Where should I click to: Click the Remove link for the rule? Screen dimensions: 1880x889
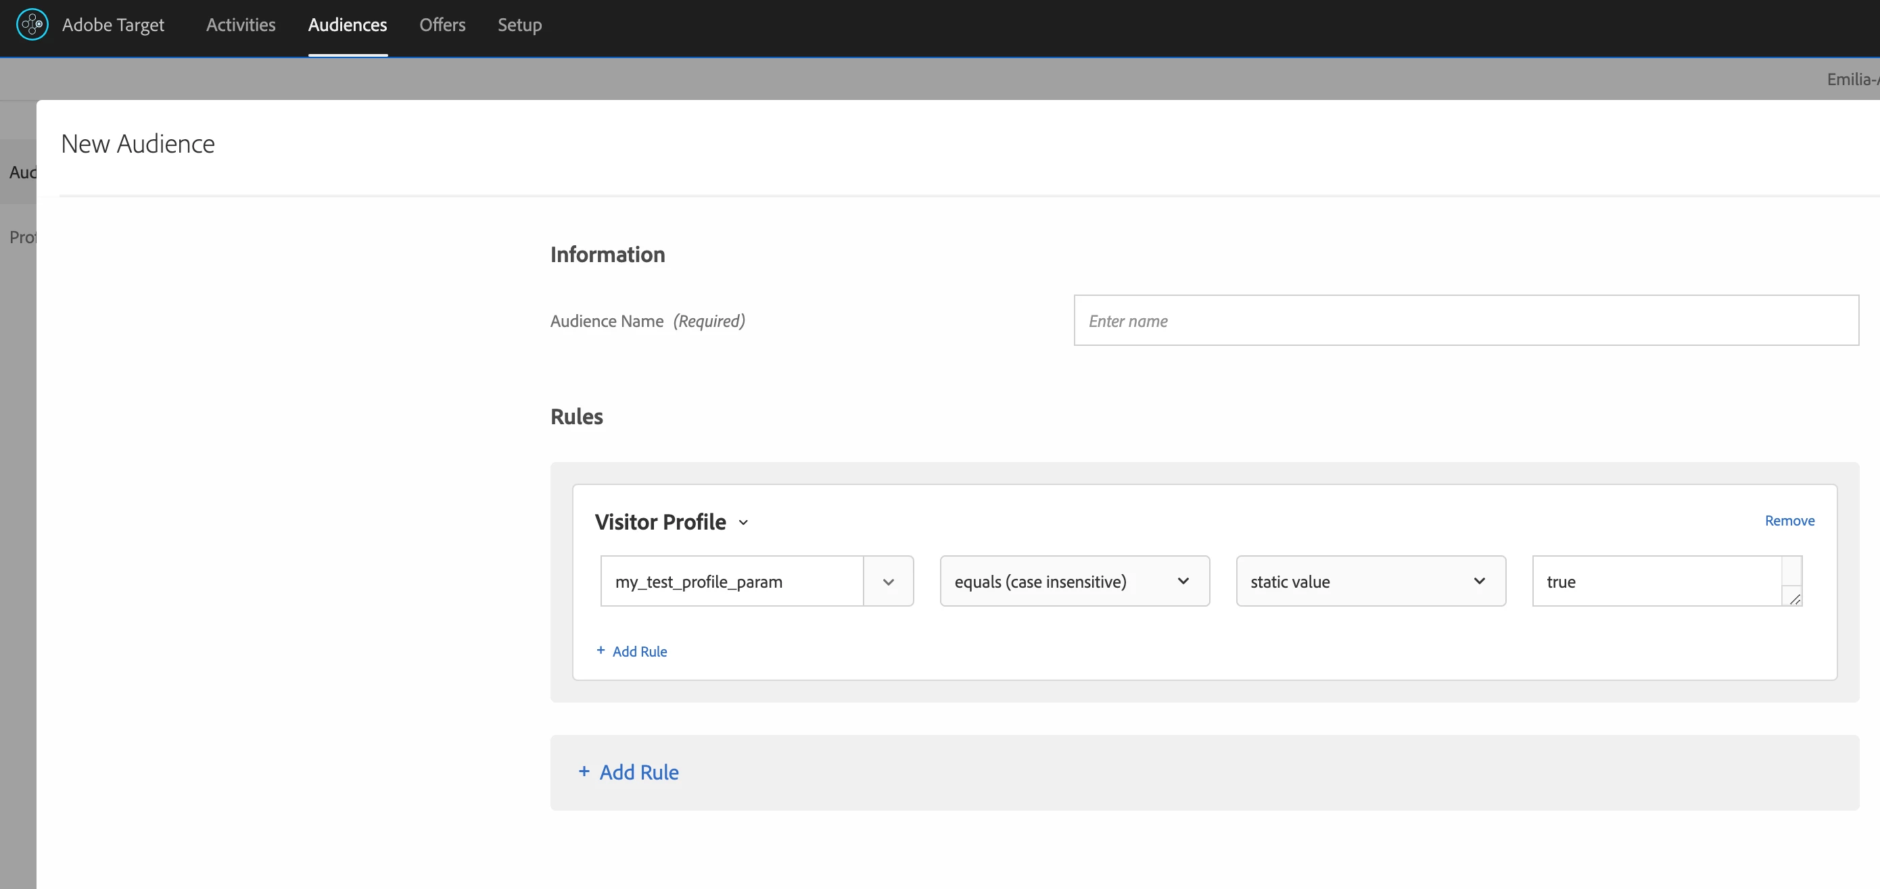click(x=1789, y=521)
